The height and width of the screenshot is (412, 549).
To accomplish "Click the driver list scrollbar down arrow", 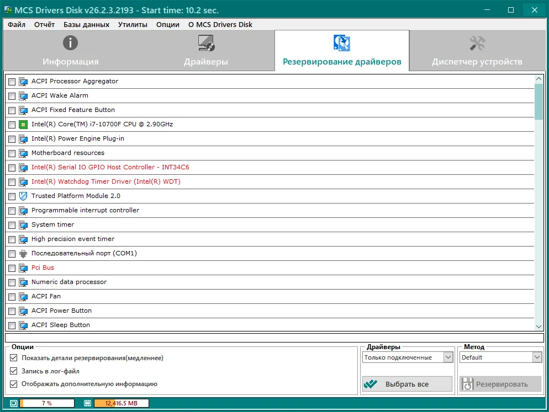I will (539, 327).
